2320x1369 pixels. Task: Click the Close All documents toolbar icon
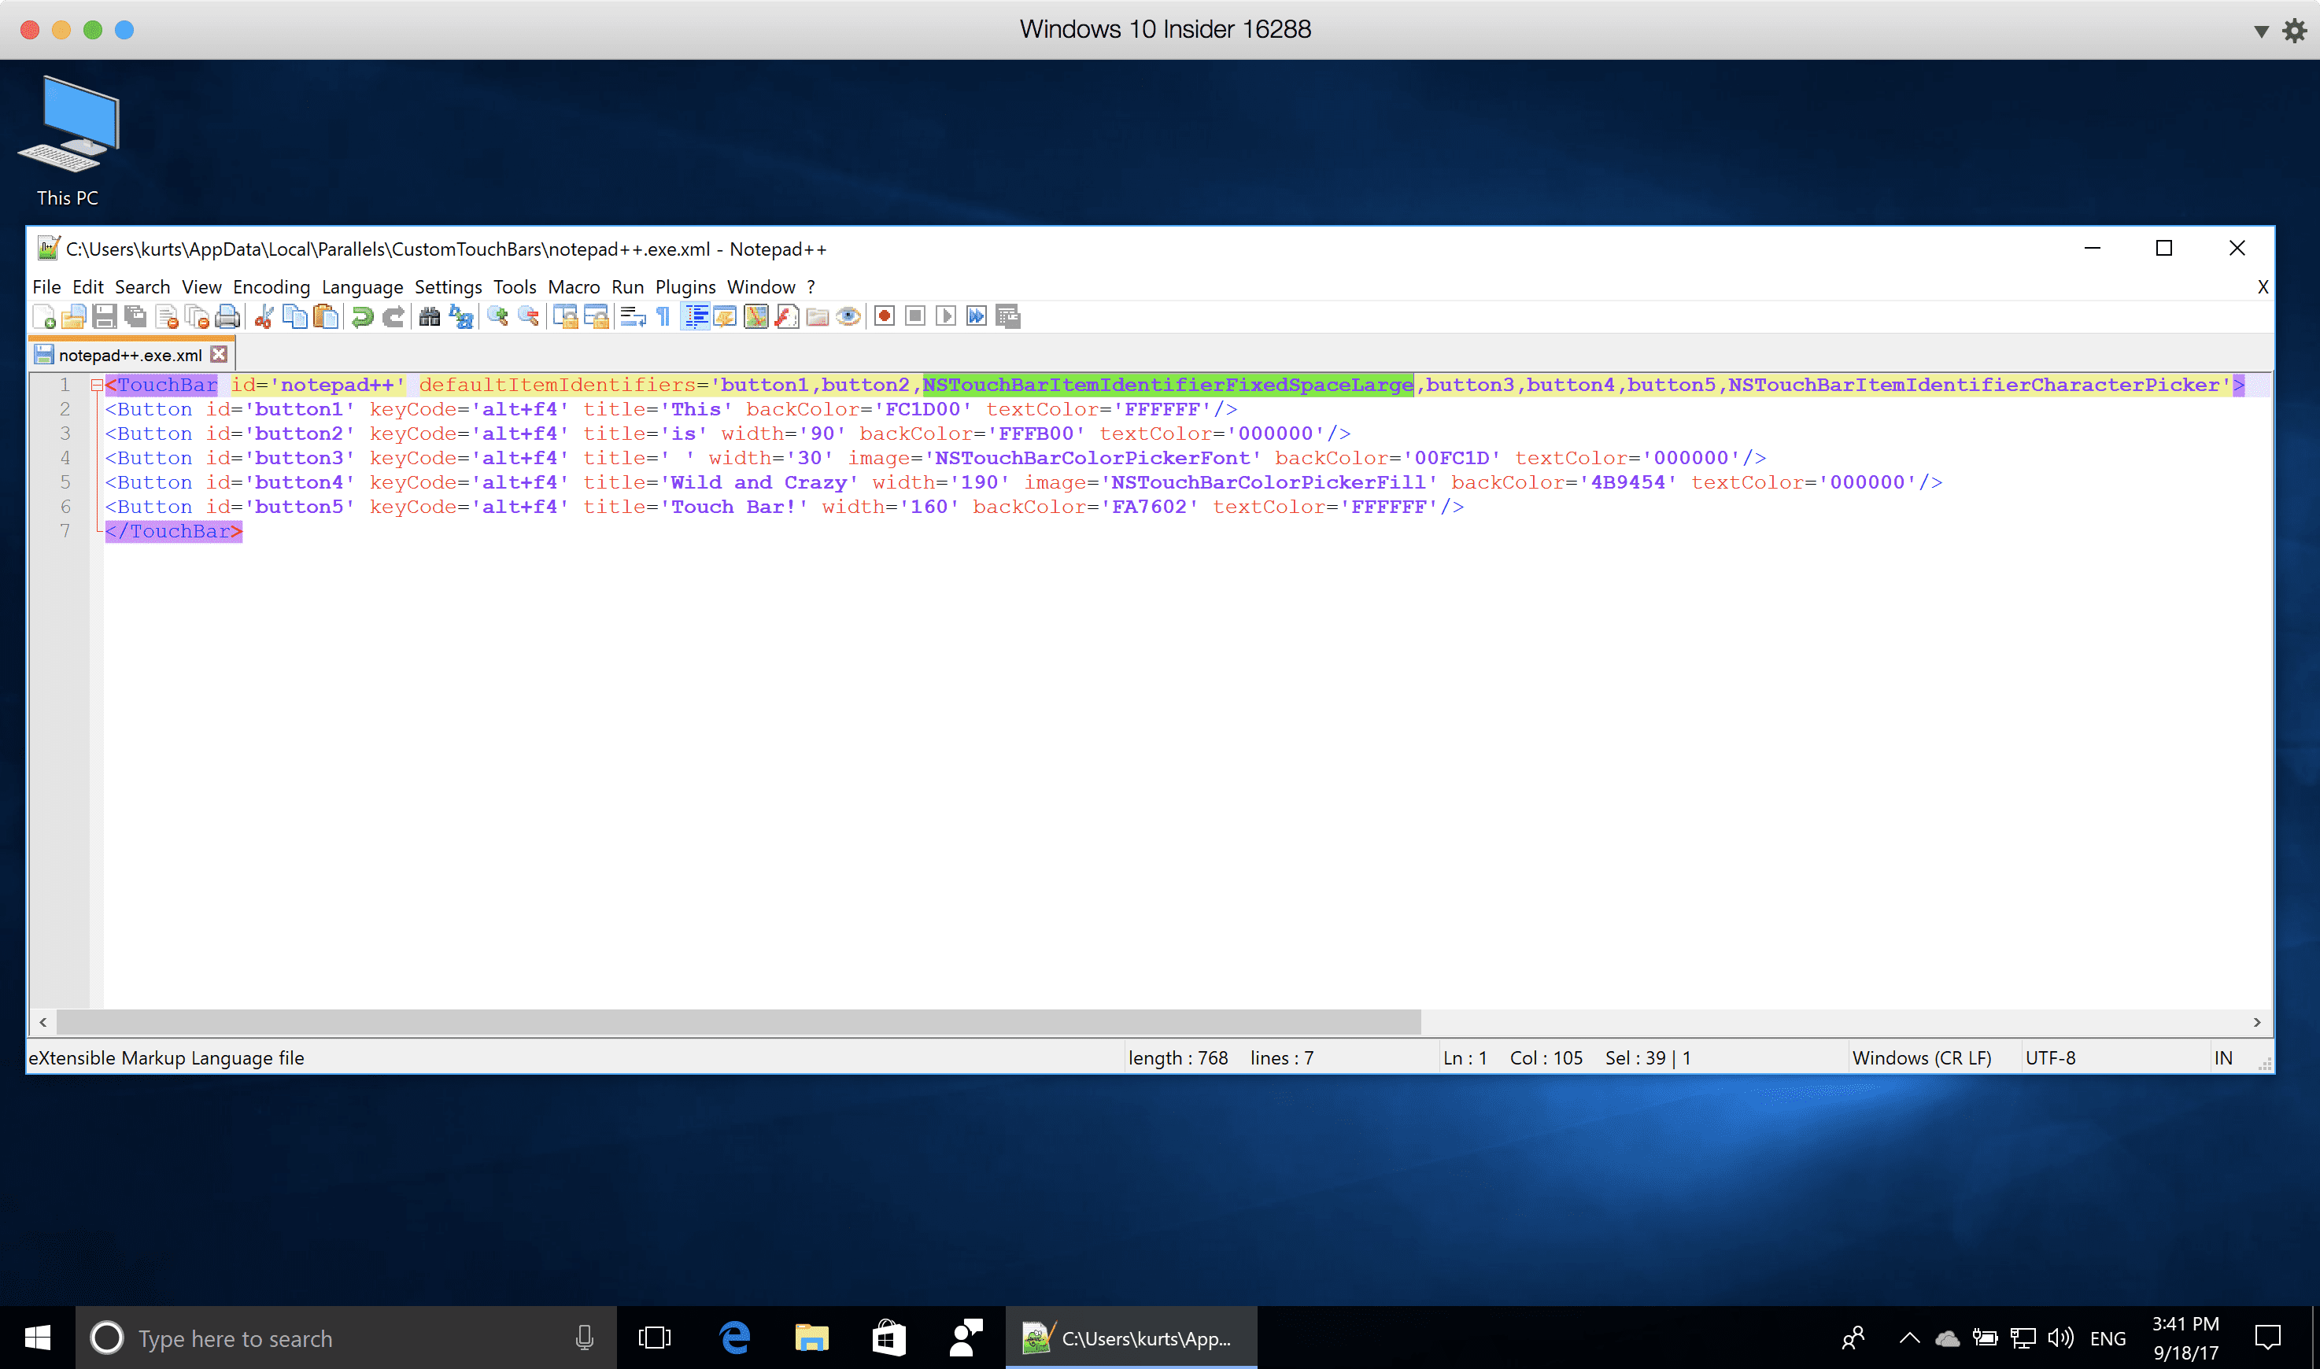click(197, 316)
